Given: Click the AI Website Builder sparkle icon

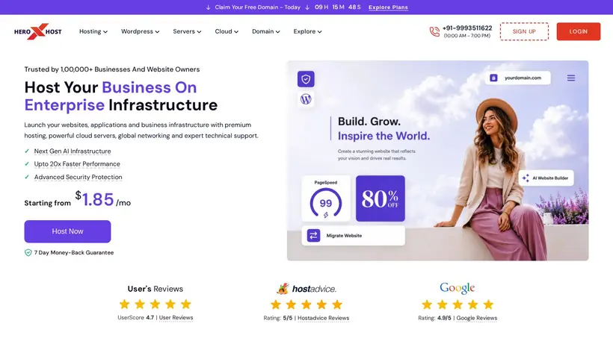Looking at the screenshot, I should click(x=526, y=178).
